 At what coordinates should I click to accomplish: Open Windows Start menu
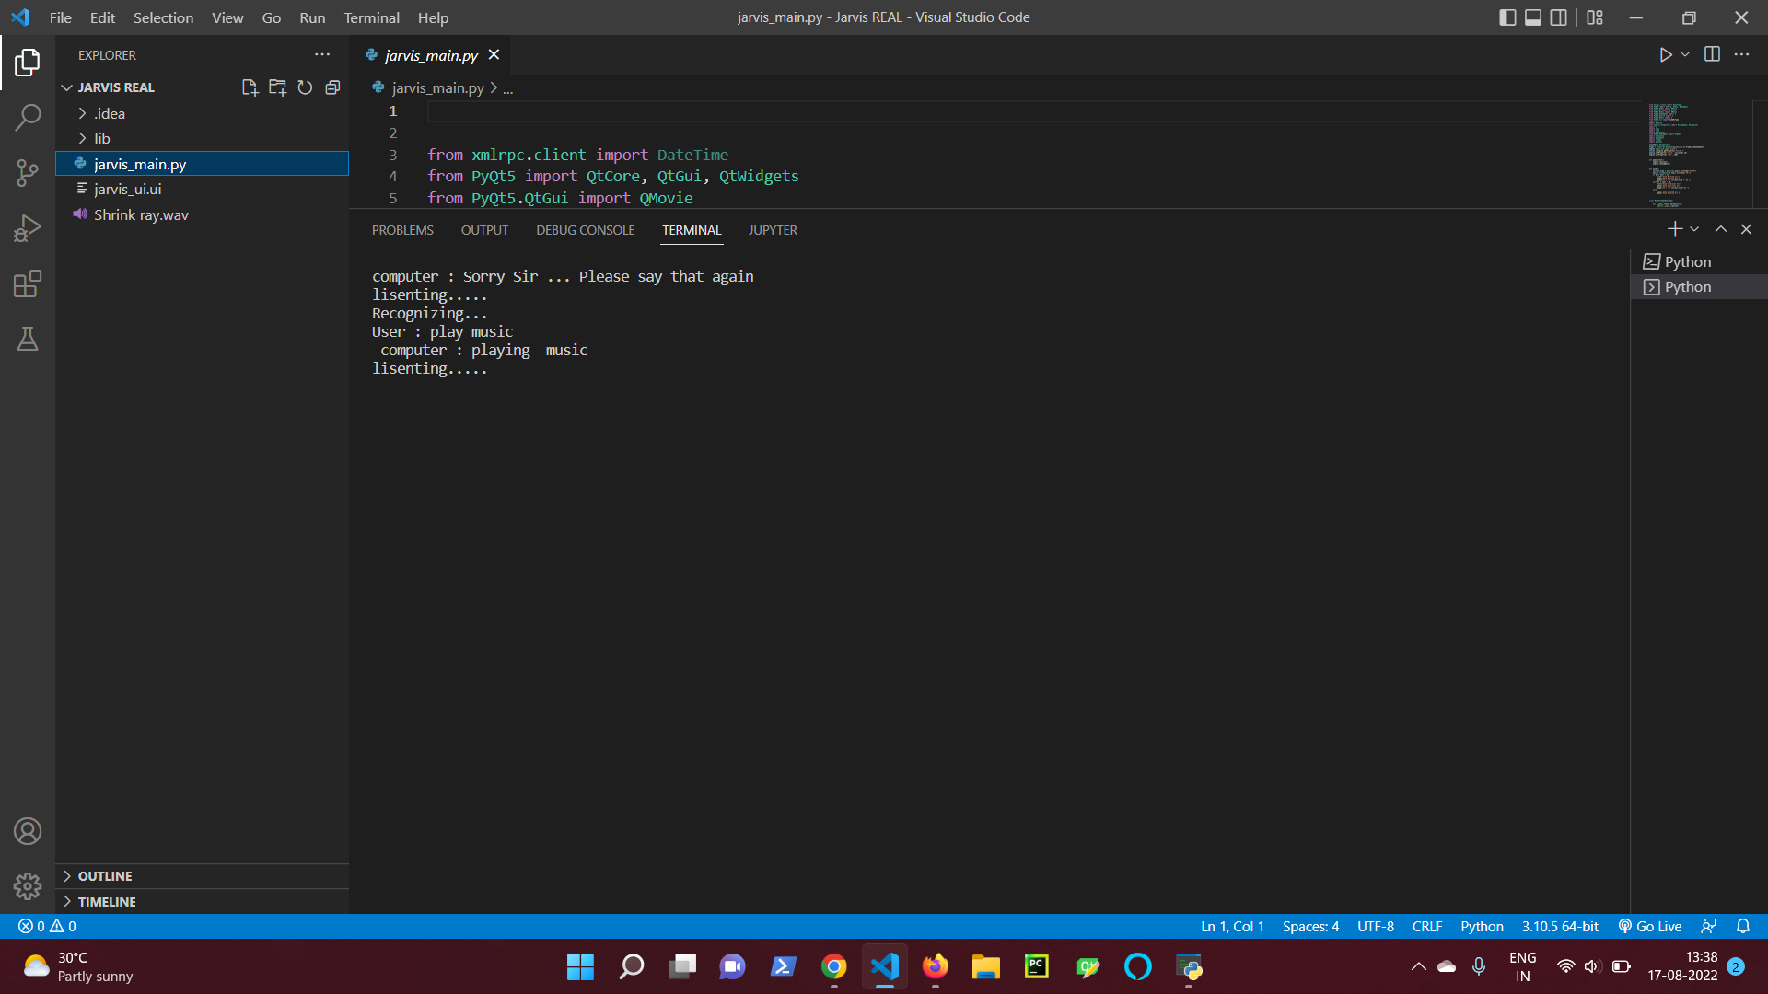point(580,966)
